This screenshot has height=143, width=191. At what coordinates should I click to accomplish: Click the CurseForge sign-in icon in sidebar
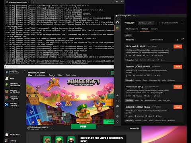coord(117,101)
